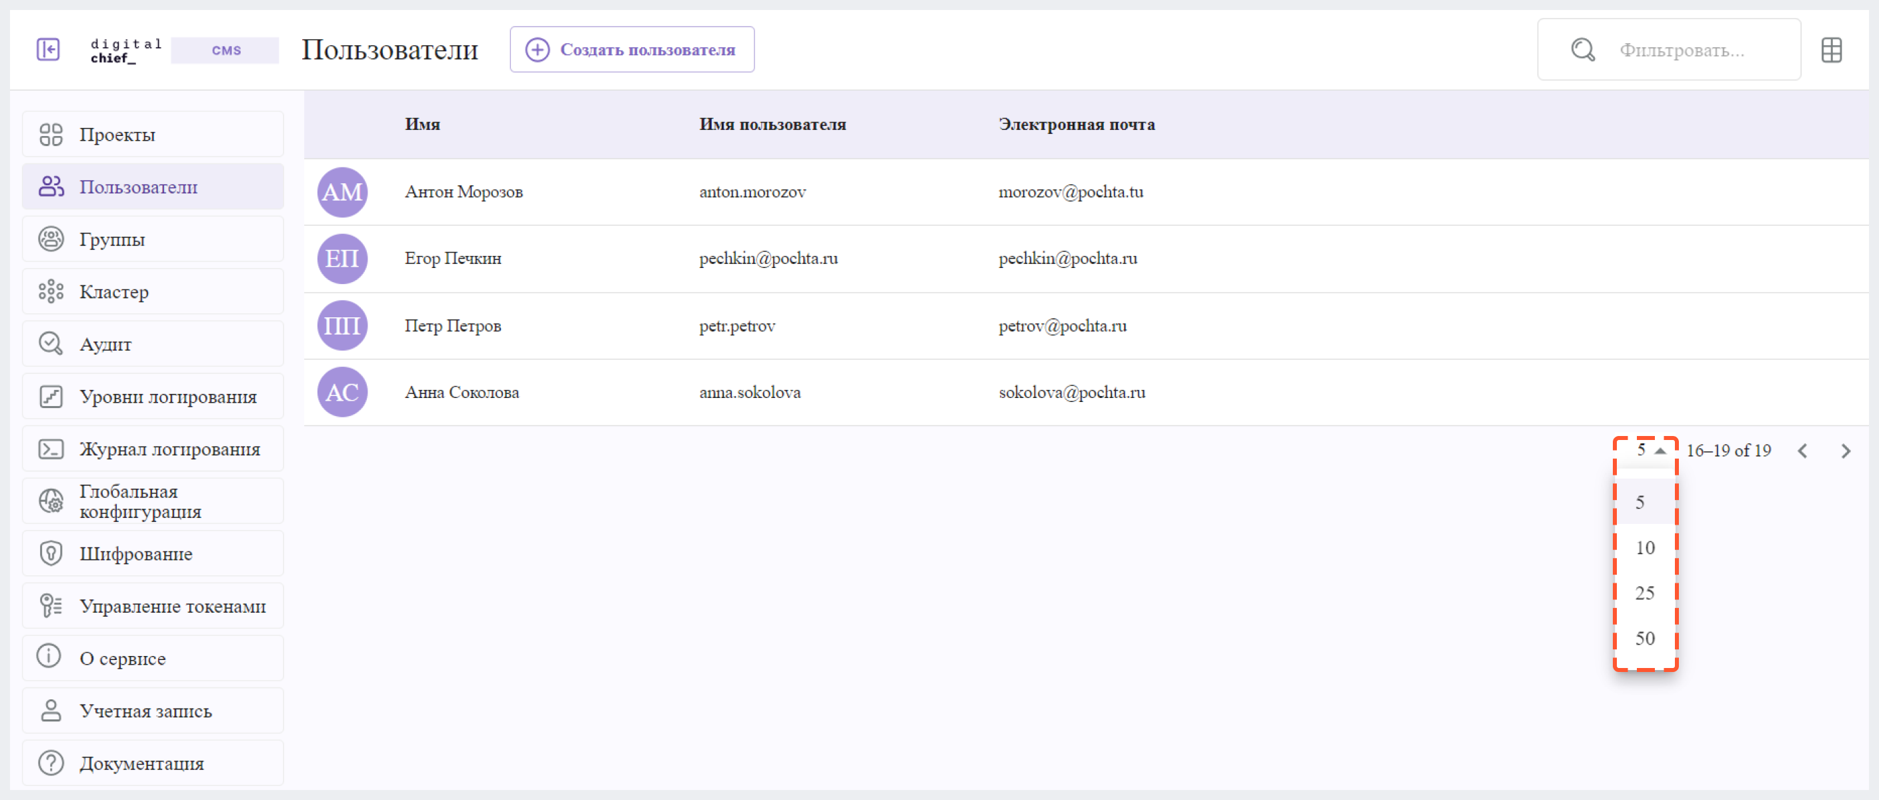Click the 16–19 of 19 pagination text
The height and width of the screenshot is (800, 1879).
pos(1729,451)
